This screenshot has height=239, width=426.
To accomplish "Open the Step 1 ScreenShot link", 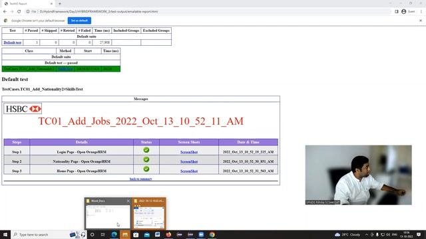I will [x=189, y=152].
